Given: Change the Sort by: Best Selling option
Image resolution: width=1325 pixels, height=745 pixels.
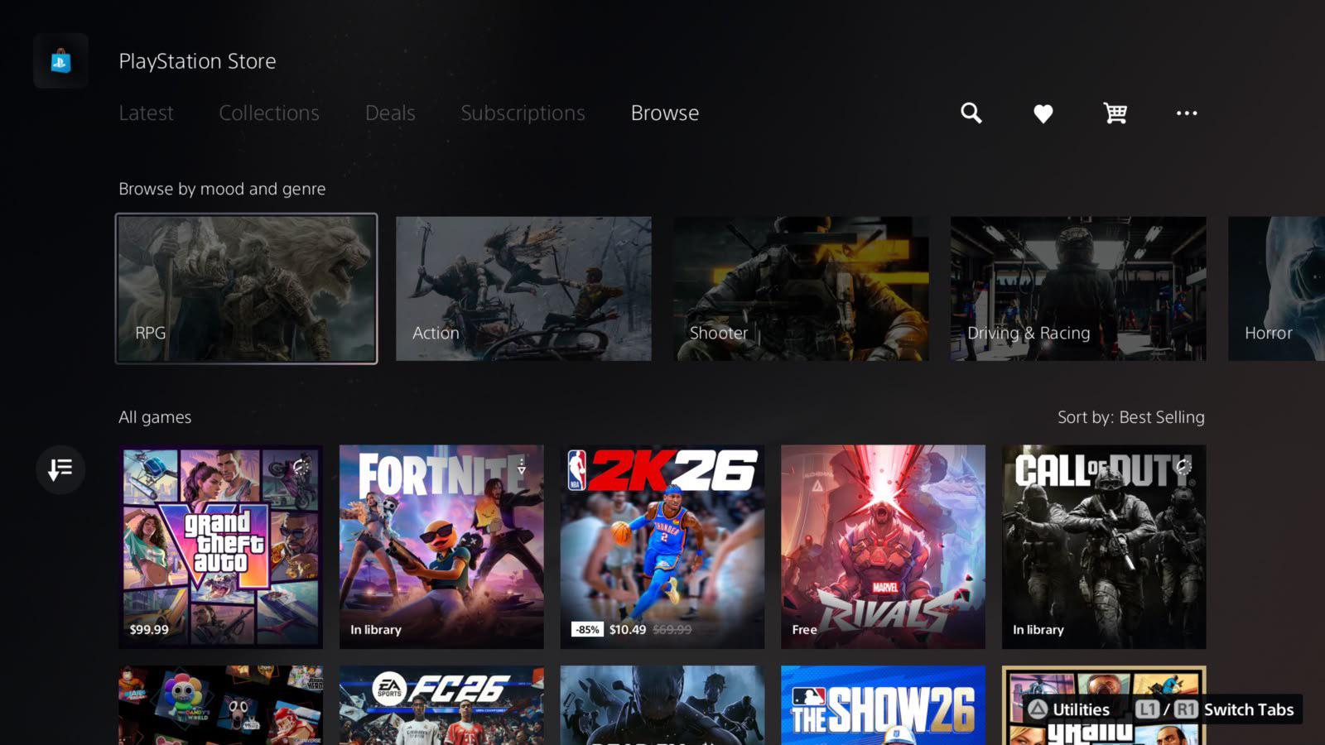Looking at the screenshot, I should click(1131, 417).
